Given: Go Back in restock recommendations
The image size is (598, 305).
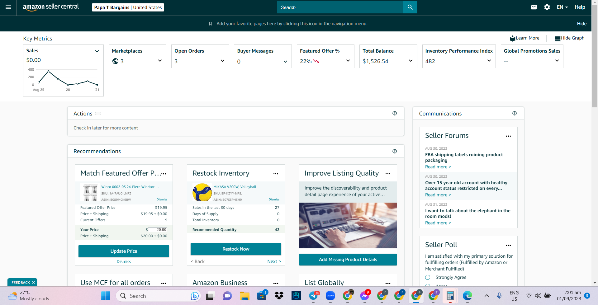Looking at the screenshot, I should 197,261.
